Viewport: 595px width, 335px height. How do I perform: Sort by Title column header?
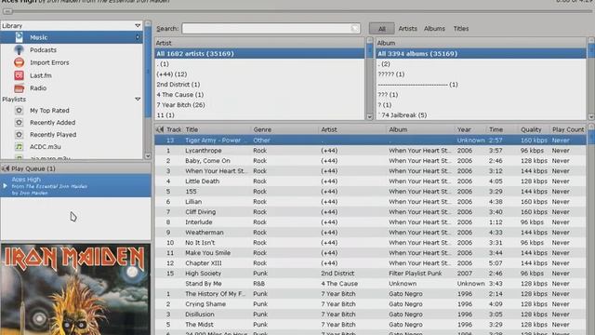pos(217,129)
